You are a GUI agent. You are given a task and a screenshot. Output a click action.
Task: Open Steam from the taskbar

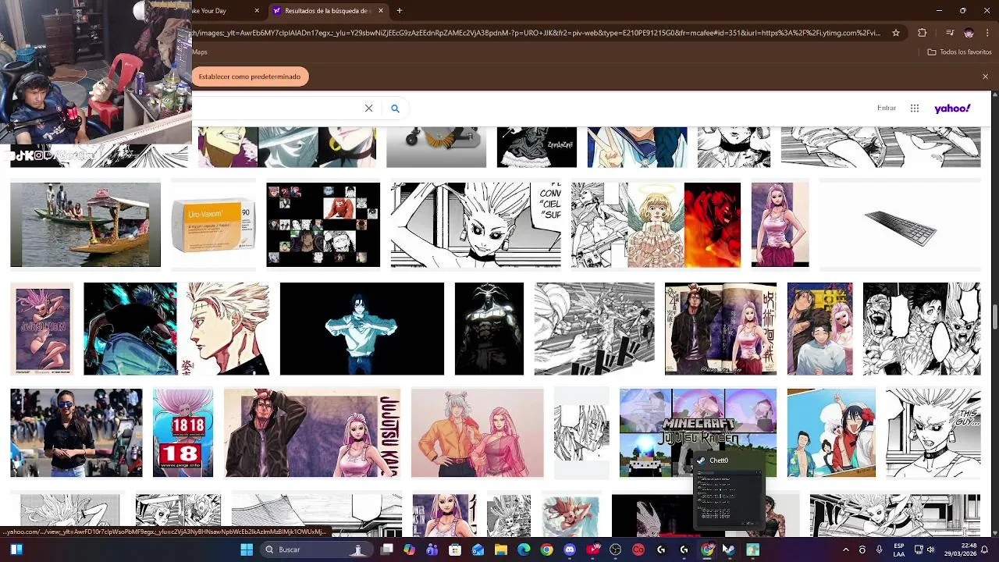coord(728,550)
